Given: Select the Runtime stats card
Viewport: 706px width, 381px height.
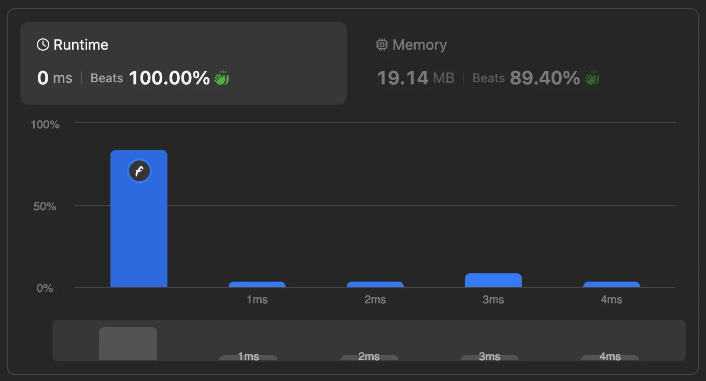Looking at the screenshot, I should point(183,63).
